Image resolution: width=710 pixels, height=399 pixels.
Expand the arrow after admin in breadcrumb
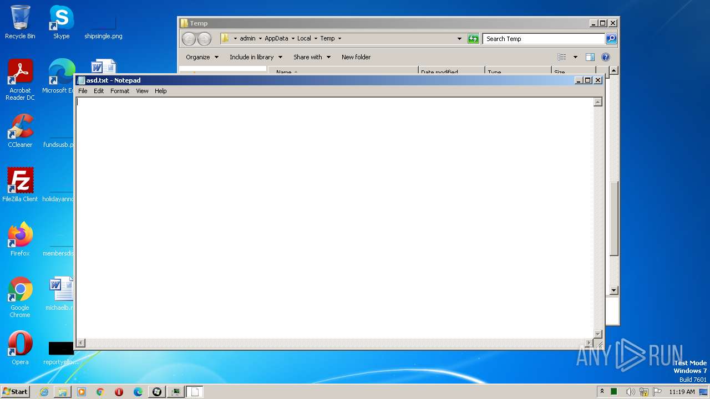click(x=260, y=39)
